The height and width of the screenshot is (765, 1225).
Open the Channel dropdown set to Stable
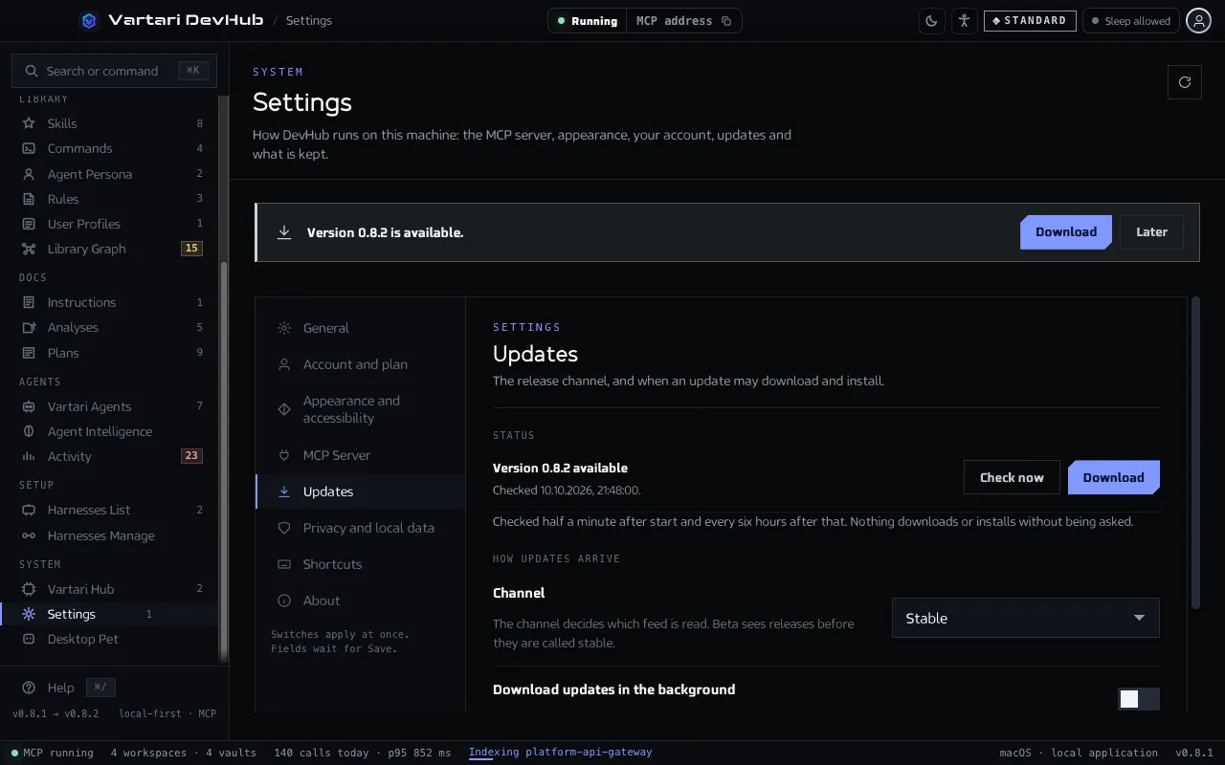1026,618
